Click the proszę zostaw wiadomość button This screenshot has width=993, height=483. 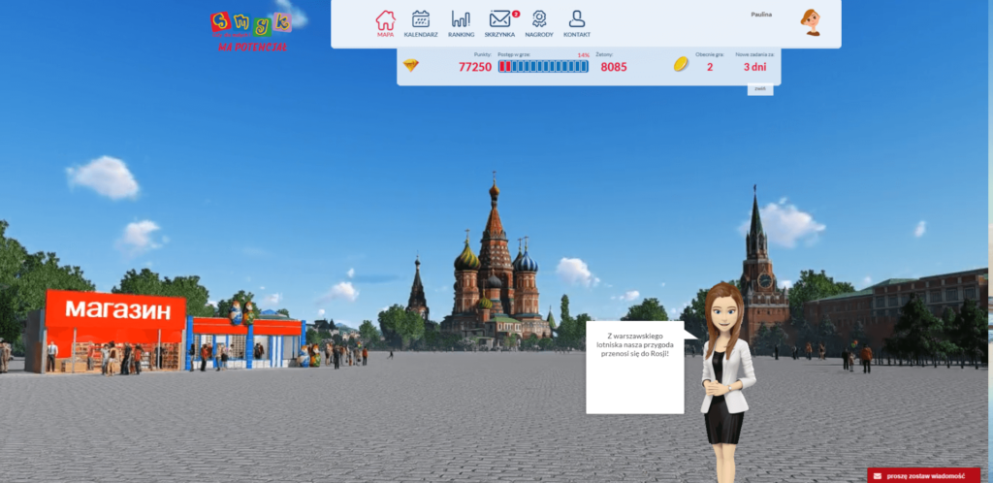pyautogui.click(x=923, y=475)
